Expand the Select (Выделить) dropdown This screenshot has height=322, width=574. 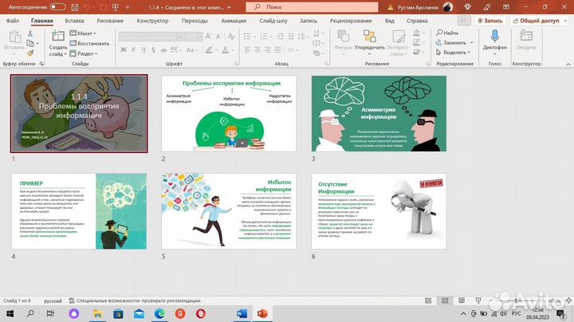456,53
